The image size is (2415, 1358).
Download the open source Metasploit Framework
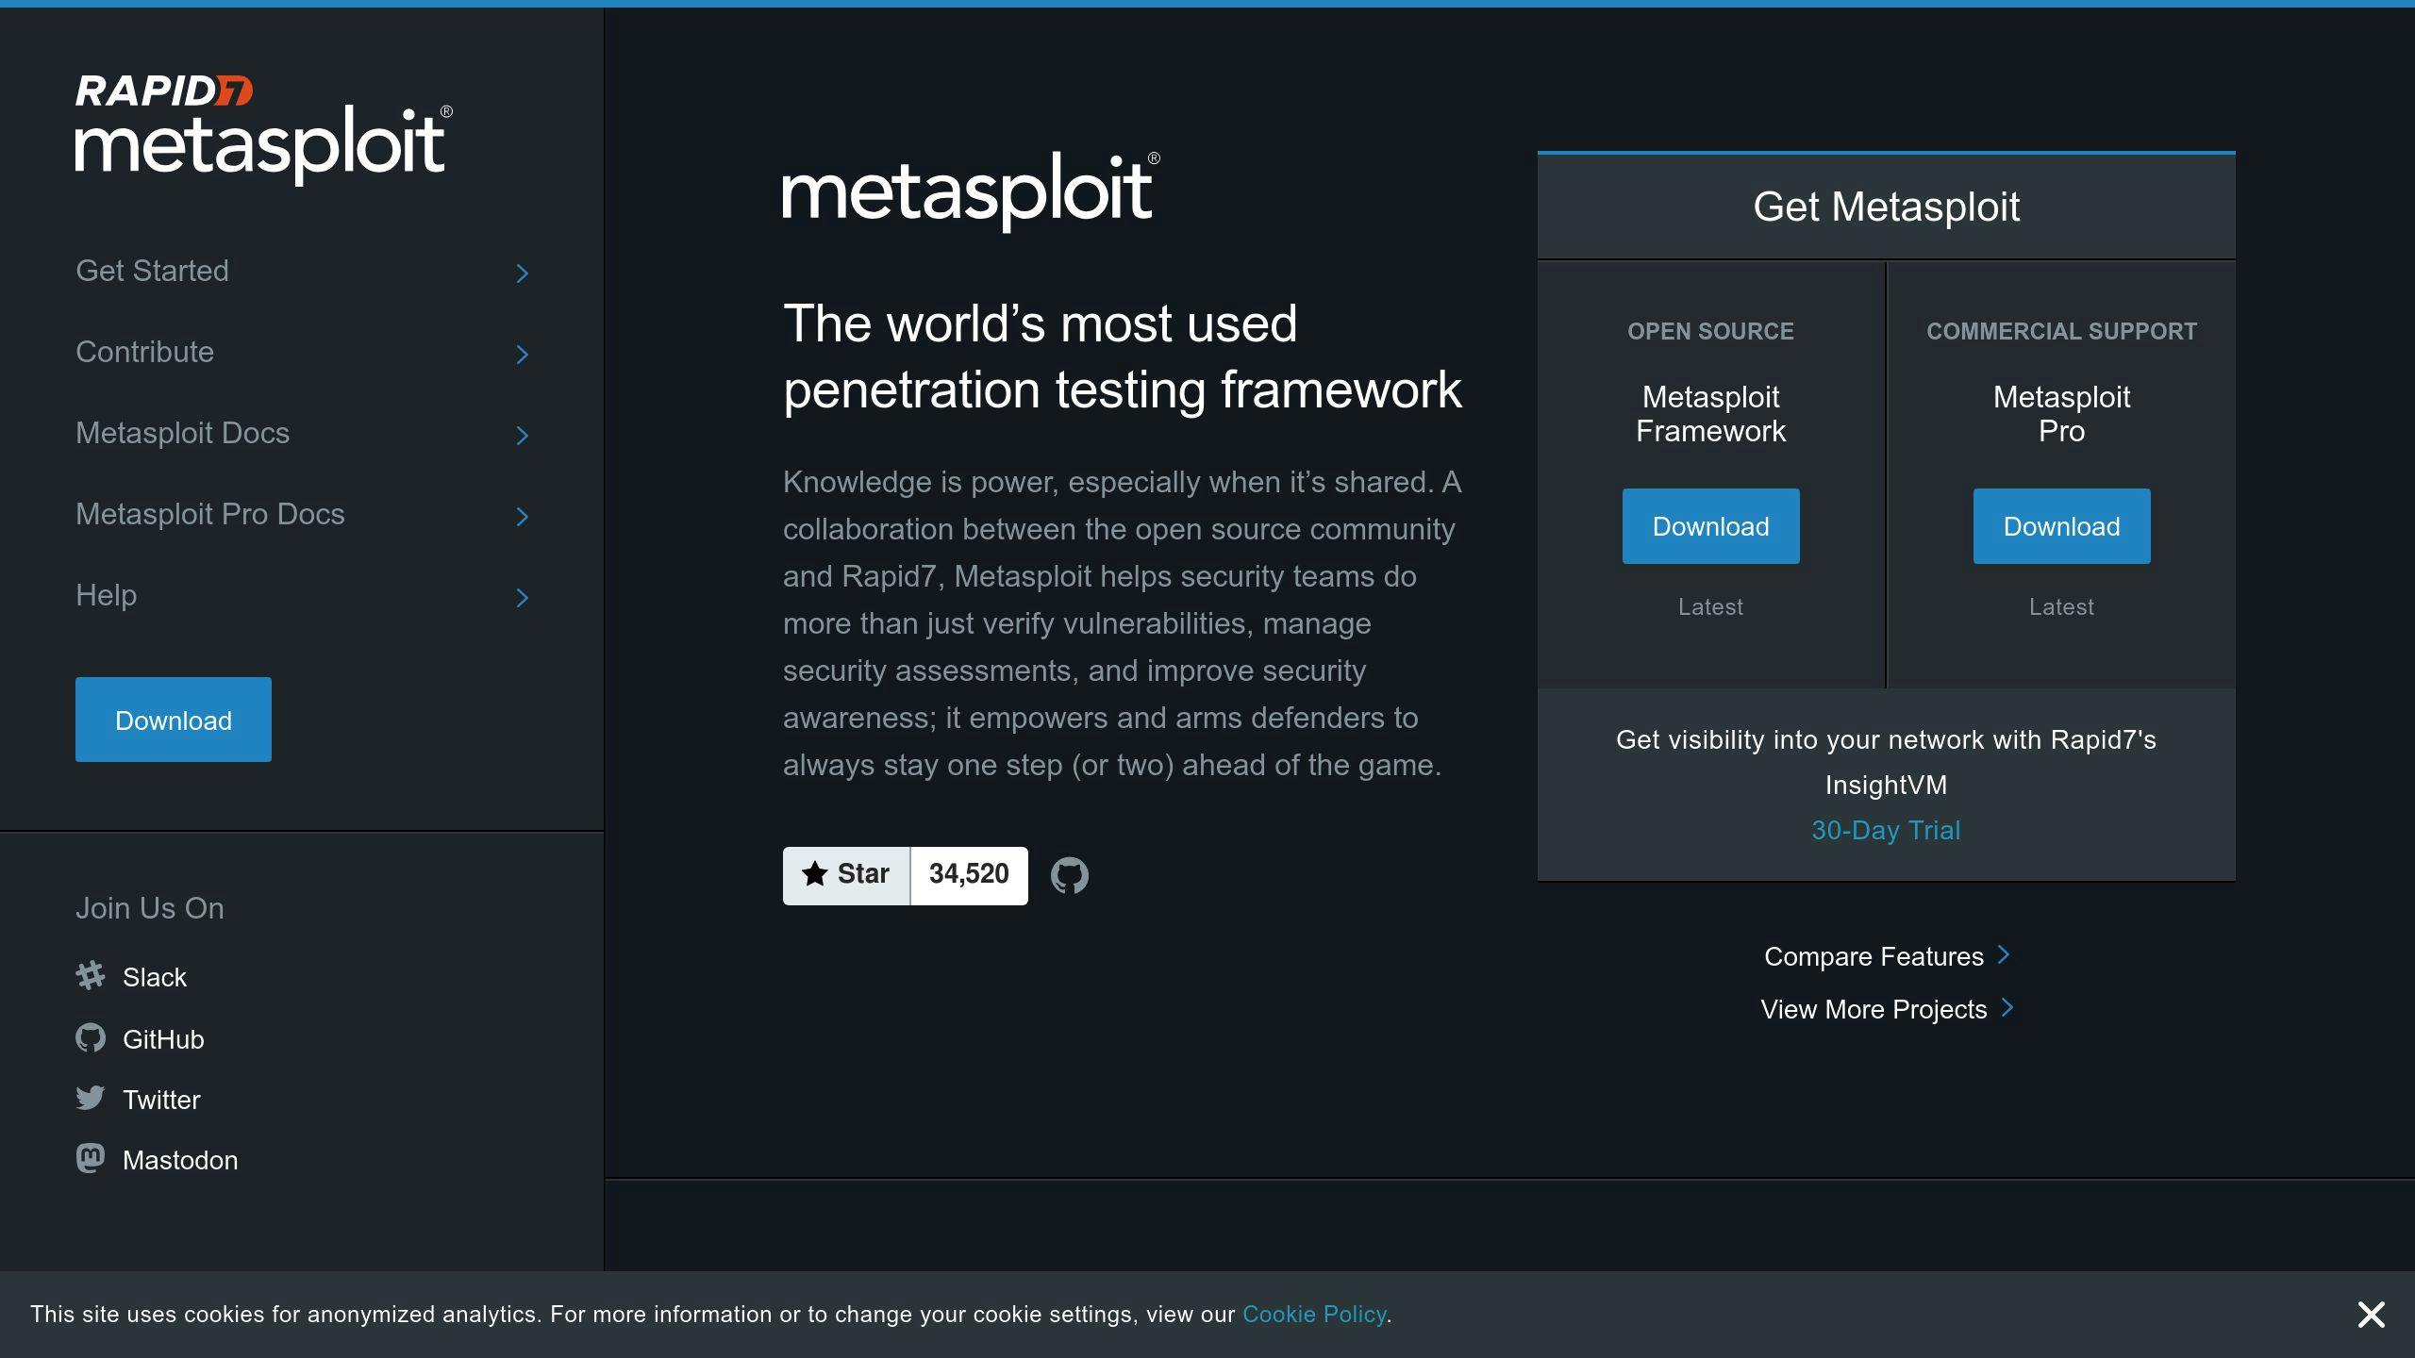click(x=1710, y=526)
